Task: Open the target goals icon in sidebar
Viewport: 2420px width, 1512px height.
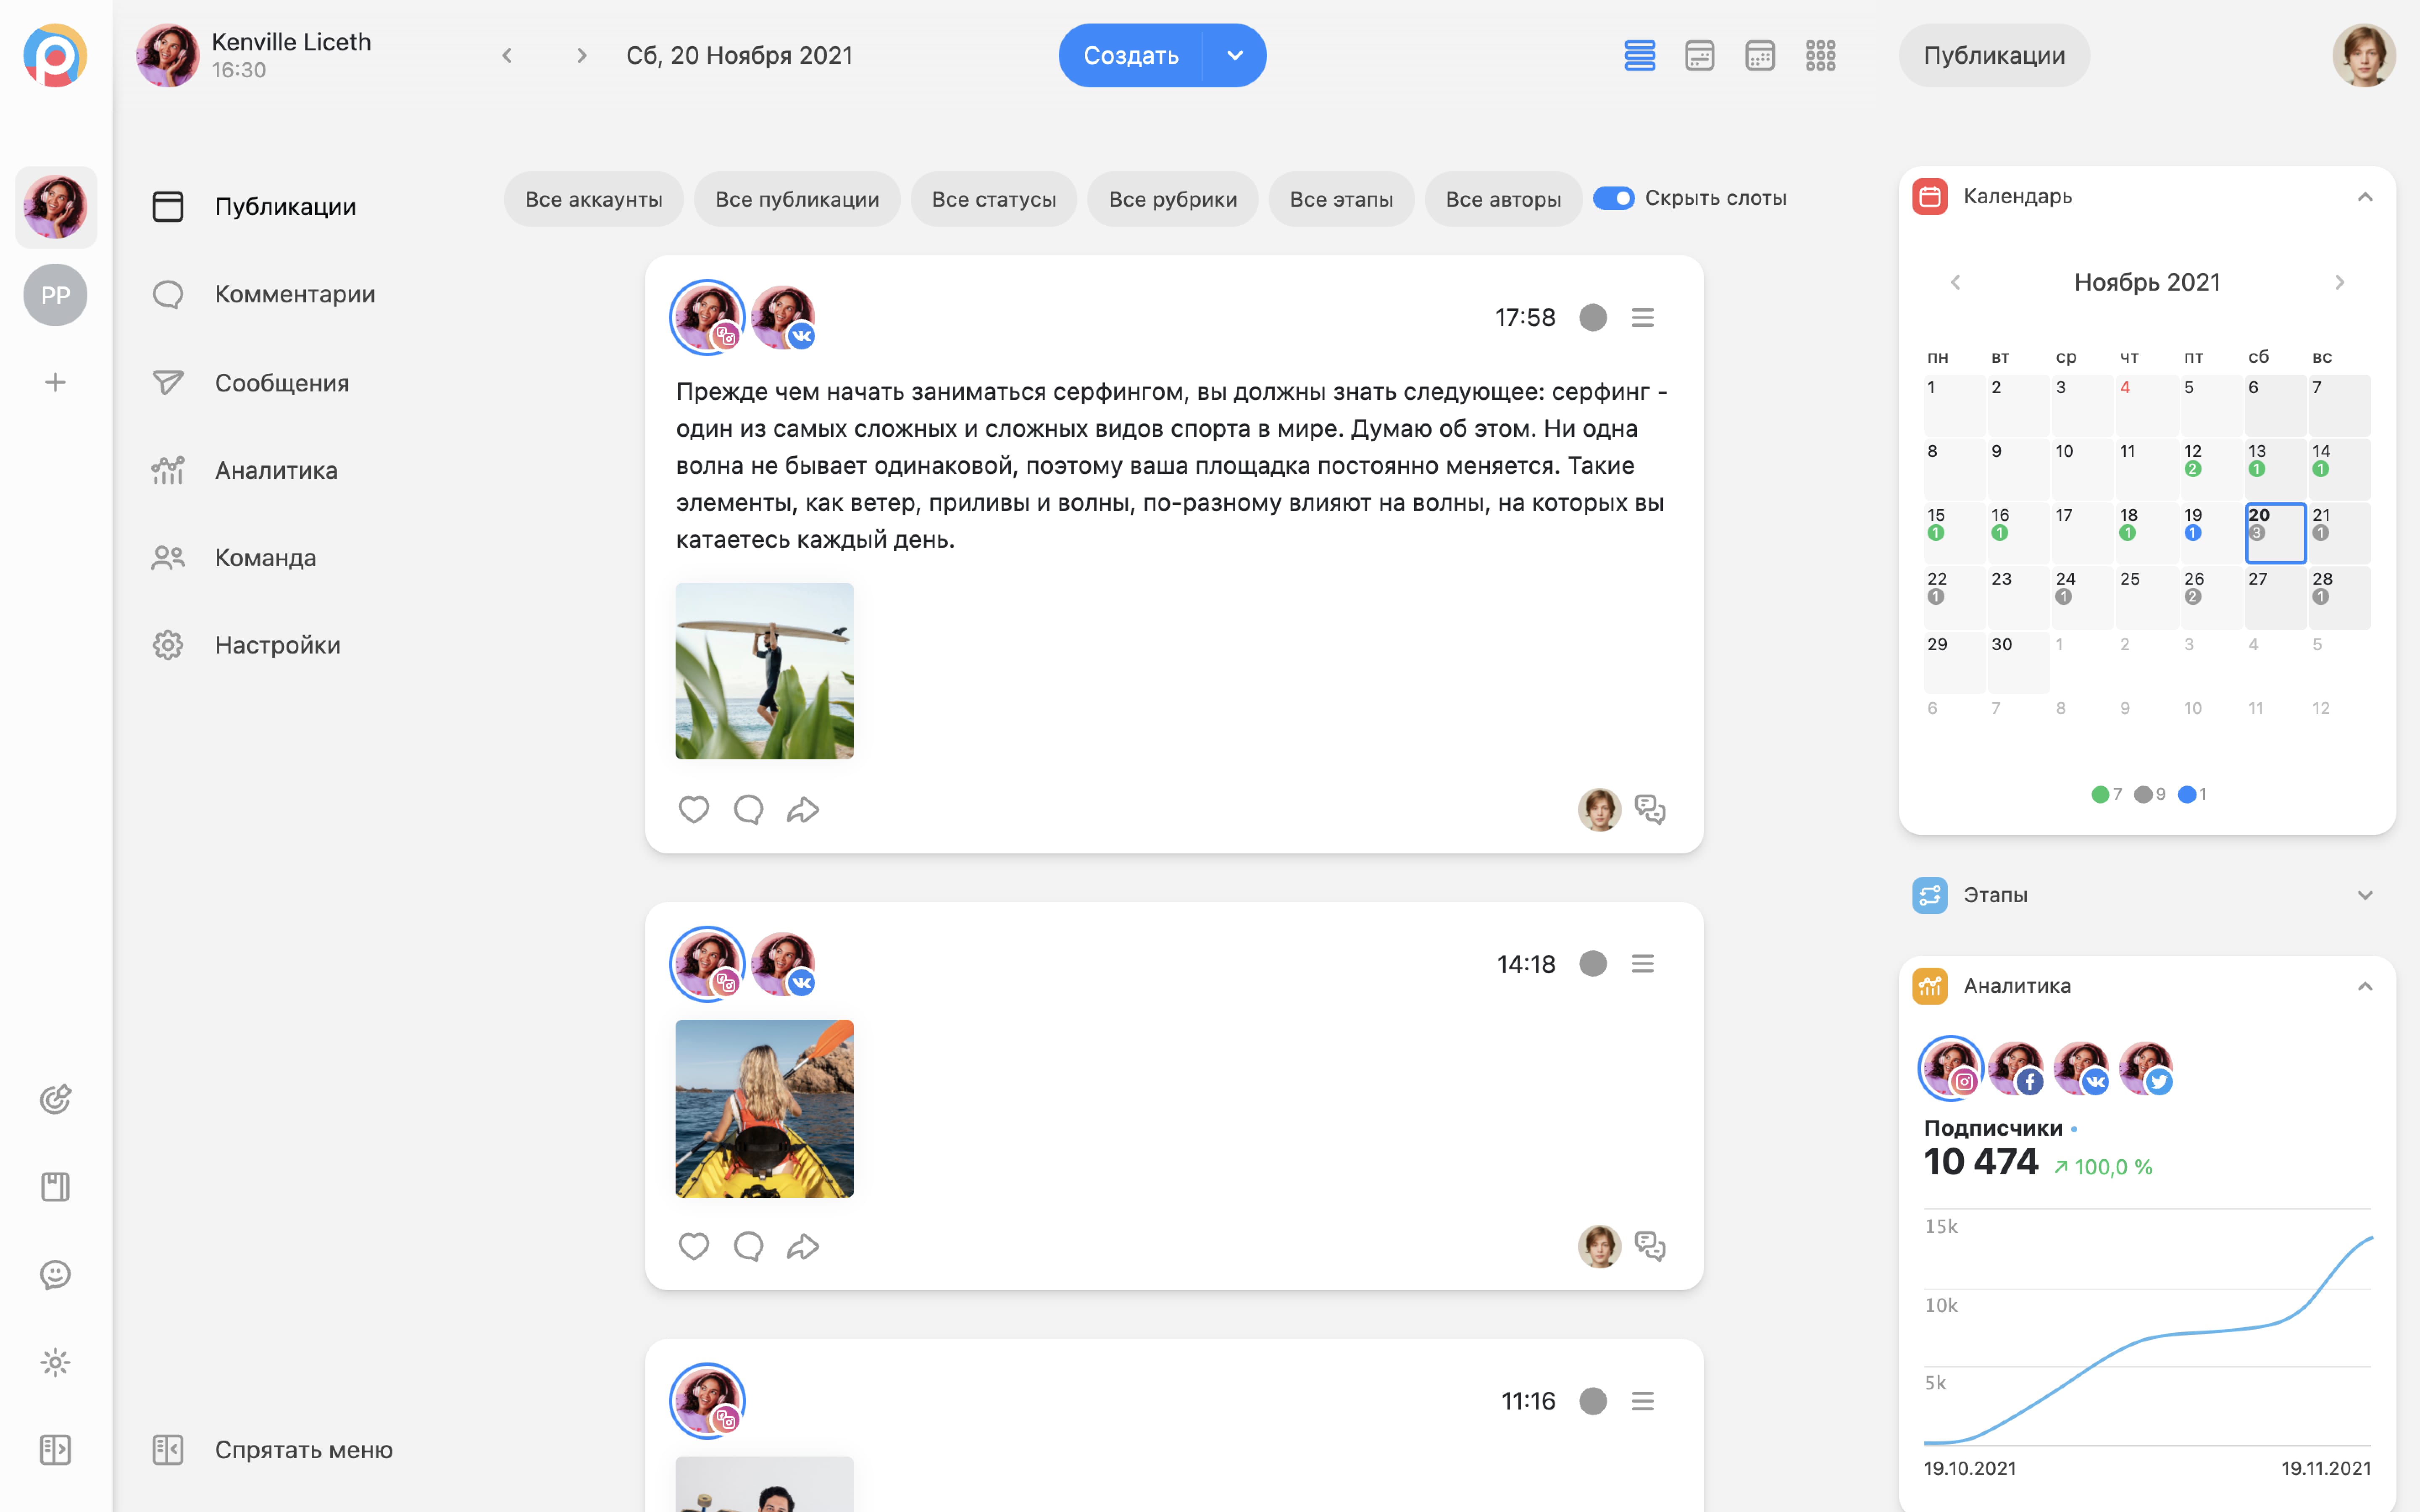Action: tap(55, 1099)
